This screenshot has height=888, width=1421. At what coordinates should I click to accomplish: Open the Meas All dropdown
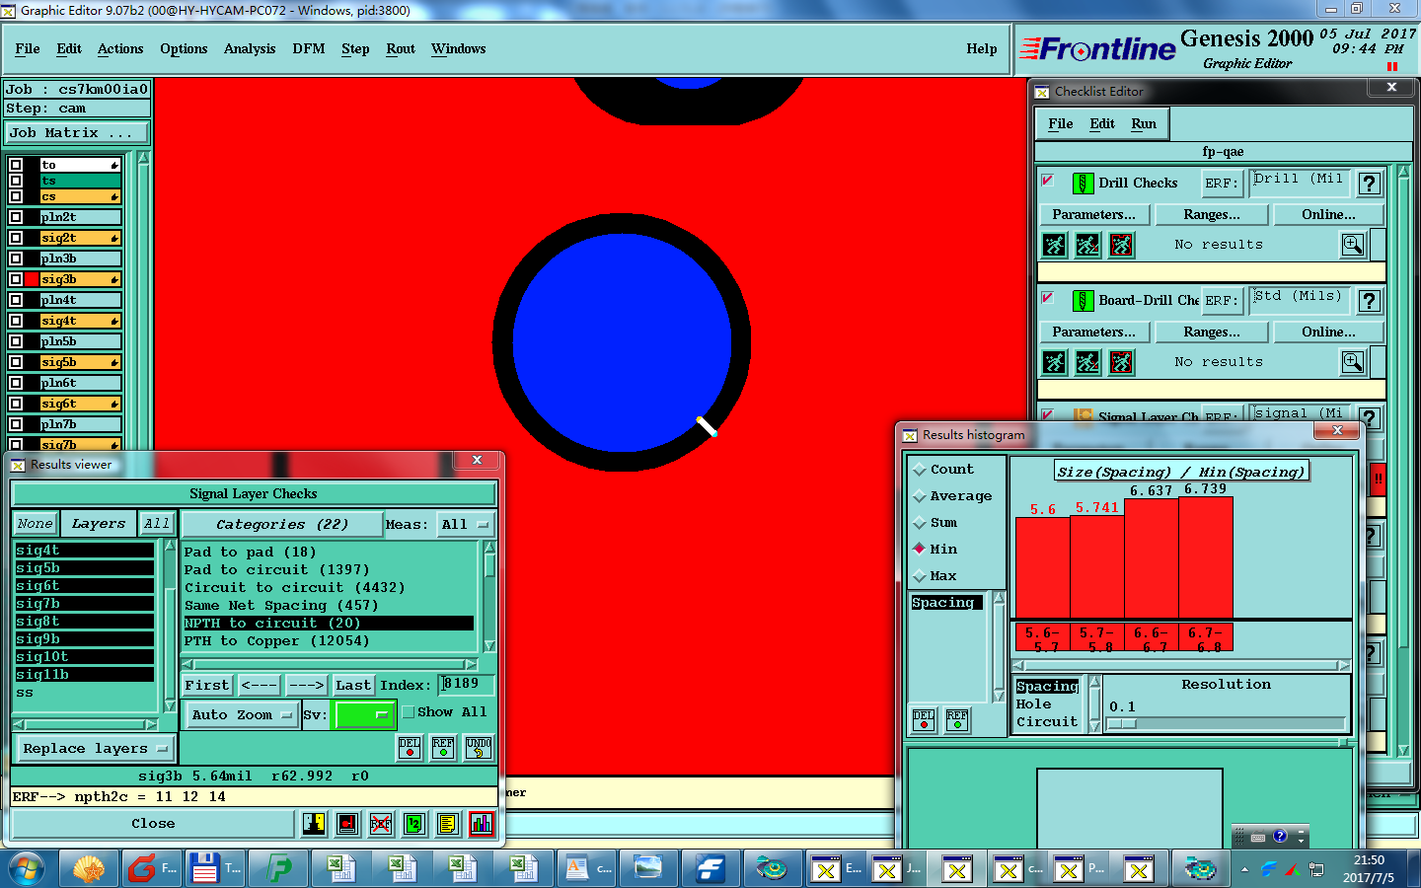click(x=465, y=525)
